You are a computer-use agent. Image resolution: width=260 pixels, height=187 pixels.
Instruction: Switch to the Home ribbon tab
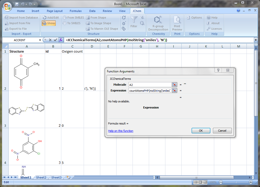tap(21, 11)
